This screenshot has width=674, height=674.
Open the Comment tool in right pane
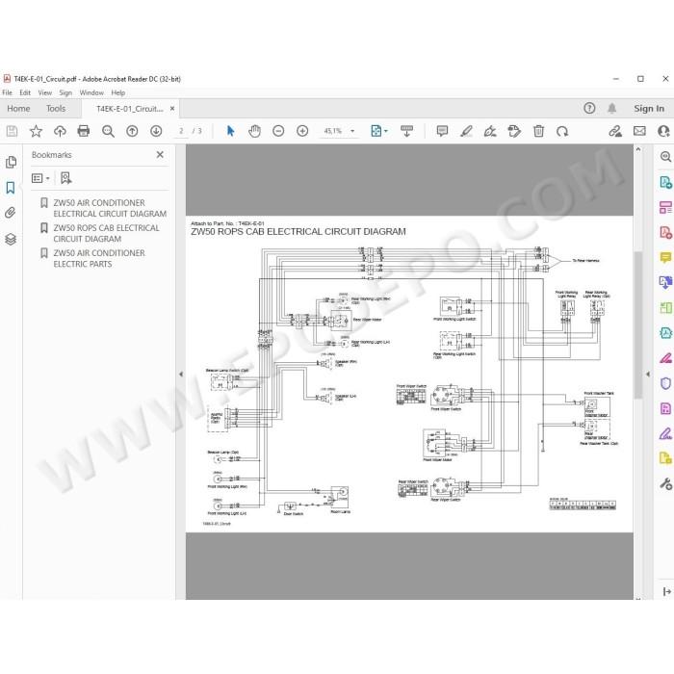665,257
